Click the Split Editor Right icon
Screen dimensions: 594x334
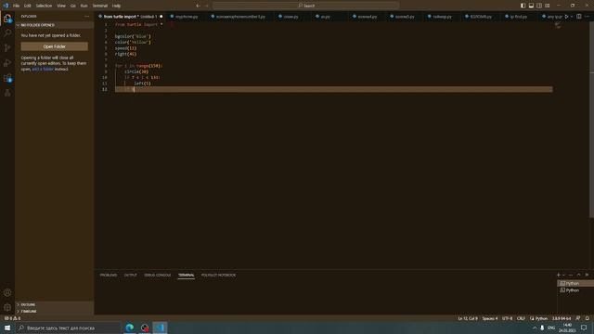[x=579, y=17]
